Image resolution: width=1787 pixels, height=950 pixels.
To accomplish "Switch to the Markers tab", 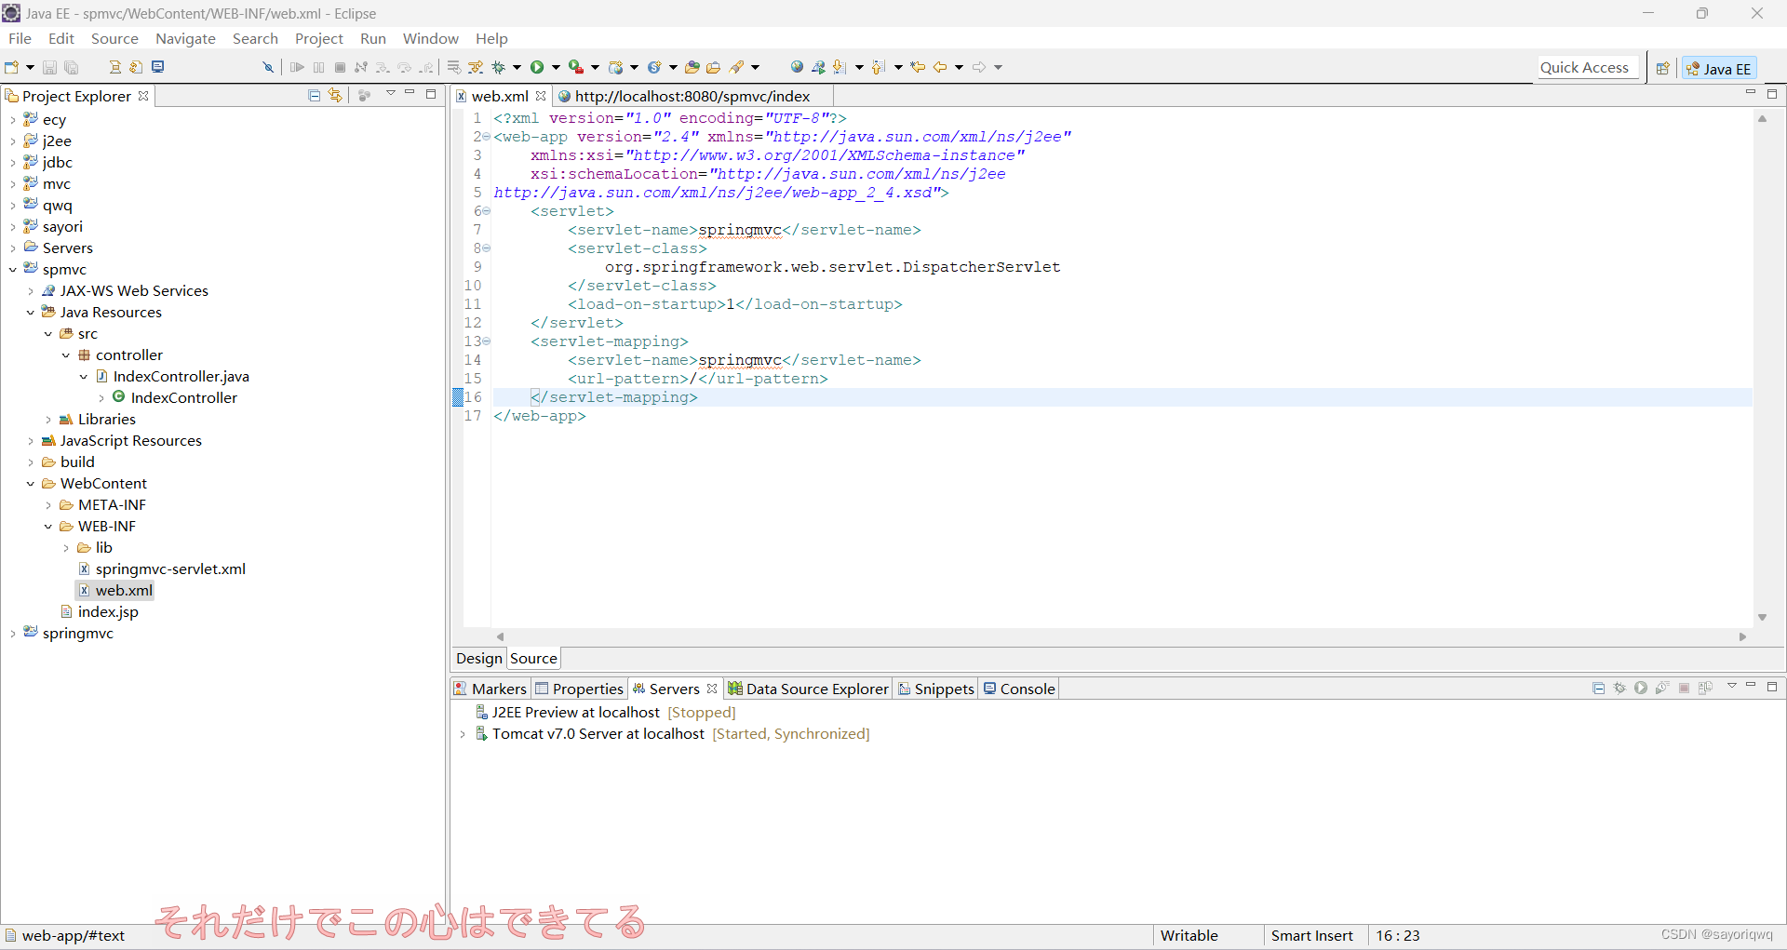I will click(x=490, y=689).
